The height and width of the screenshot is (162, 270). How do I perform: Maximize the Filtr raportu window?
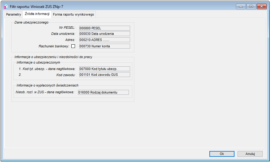pyautogui.click(x=251, y=6)
